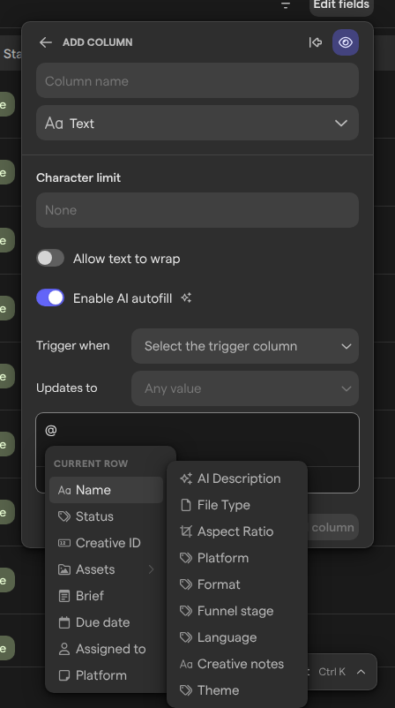Select Theme in the submenu

(237, 690)
